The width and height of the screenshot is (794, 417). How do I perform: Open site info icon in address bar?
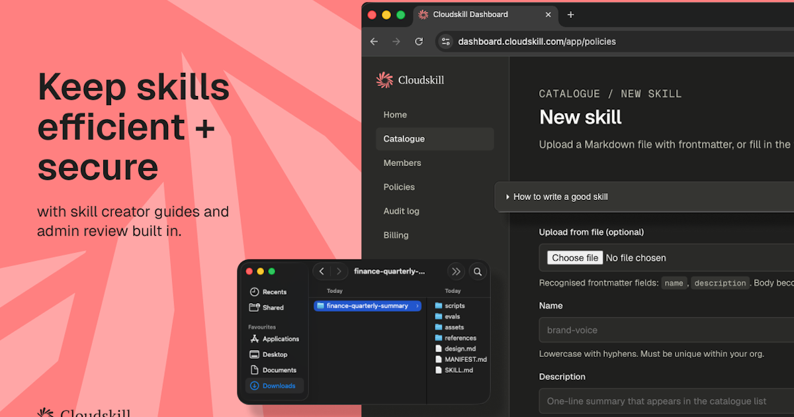click(x=445, y=41)
